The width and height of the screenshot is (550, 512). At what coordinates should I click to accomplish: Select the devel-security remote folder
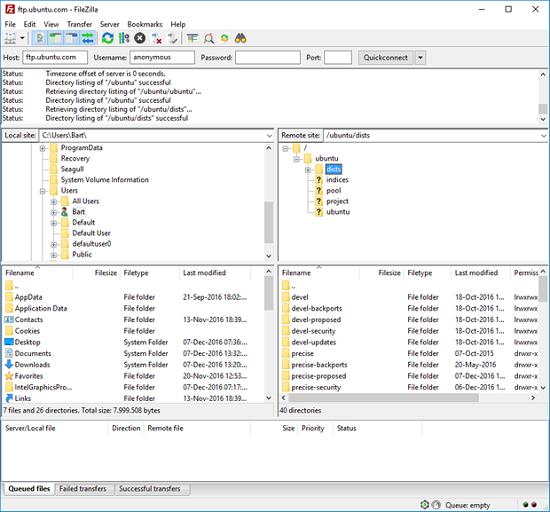tap(313, 331)
